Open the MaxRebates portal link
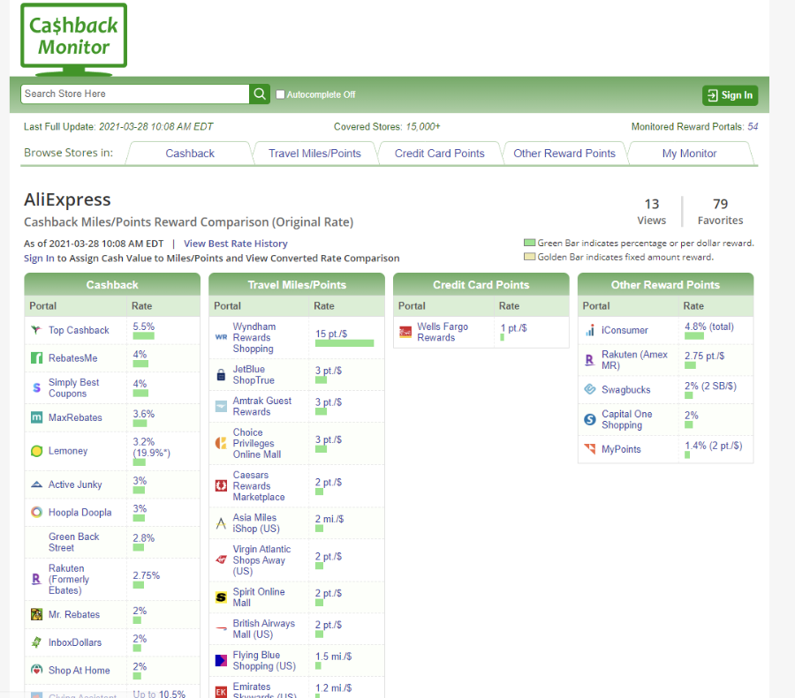Viewport: 795px width, 698px height. tap(75, 417)
